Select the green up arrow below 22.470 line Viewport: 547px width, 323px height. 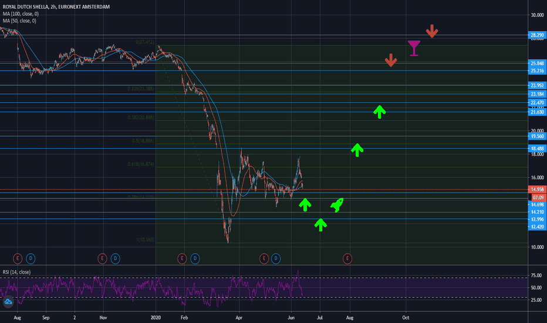pyautogui.click(x=379, y=112)
